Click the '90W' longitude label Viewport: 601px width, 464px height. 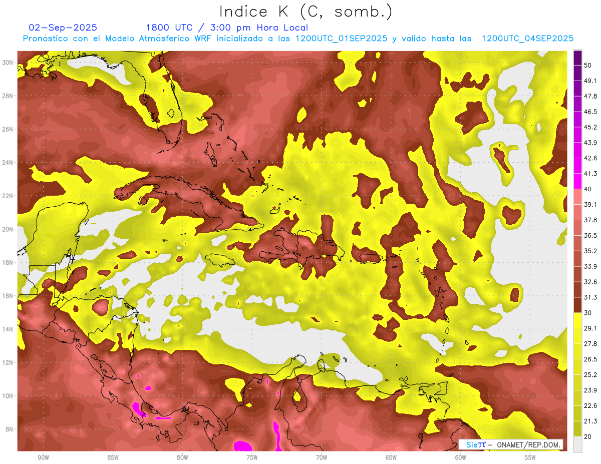[44, 457]
